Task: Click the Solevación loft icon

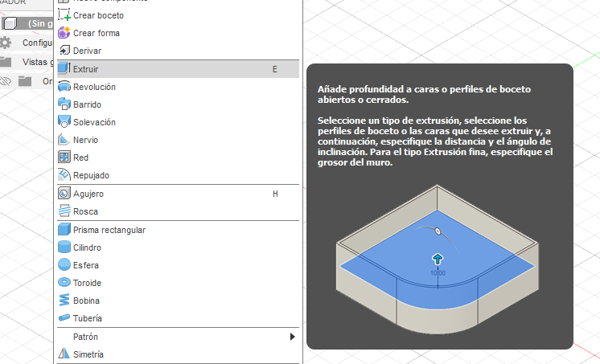Action: [64, 121]
